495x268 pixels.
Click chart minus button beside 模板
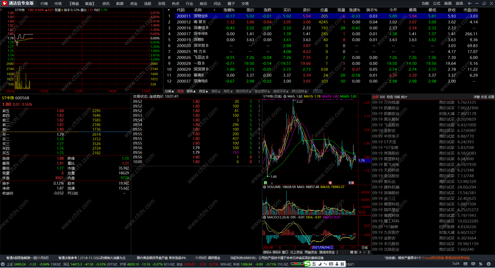coord(364,252)
